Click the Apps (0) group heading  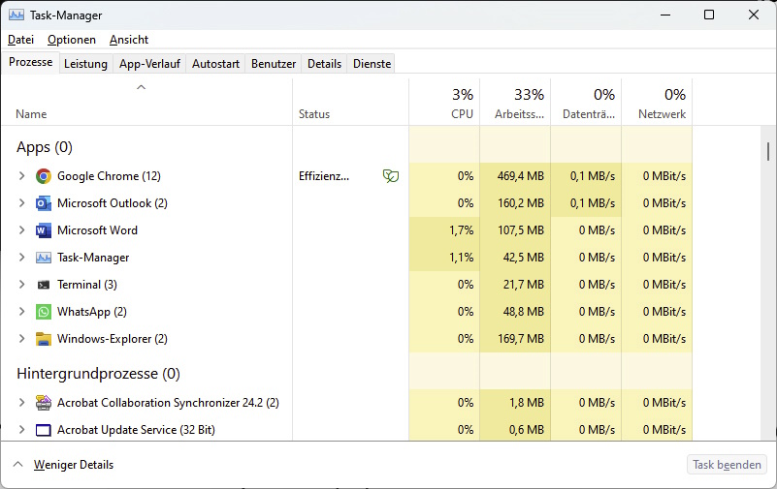[45, 147]
